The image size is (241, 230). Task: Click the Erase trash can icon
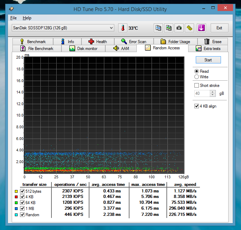207,41
